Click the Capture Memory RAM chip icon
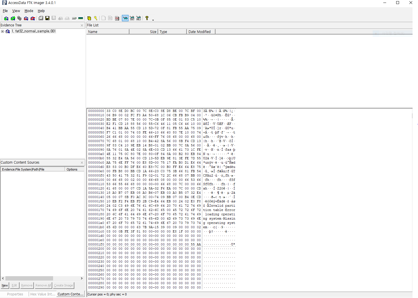Screen dimensions: 418x298 pyautogui.click(x=81, y=18)
